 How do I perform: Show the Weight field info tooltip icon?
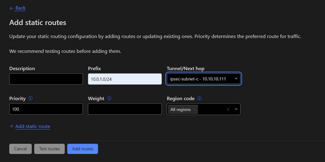[x=109, y=98]
